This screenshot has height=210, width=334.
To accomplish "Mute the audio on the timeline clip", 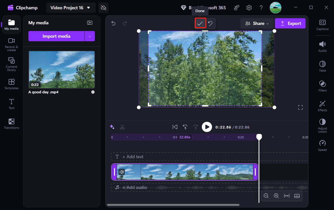I will click(122, 172).
